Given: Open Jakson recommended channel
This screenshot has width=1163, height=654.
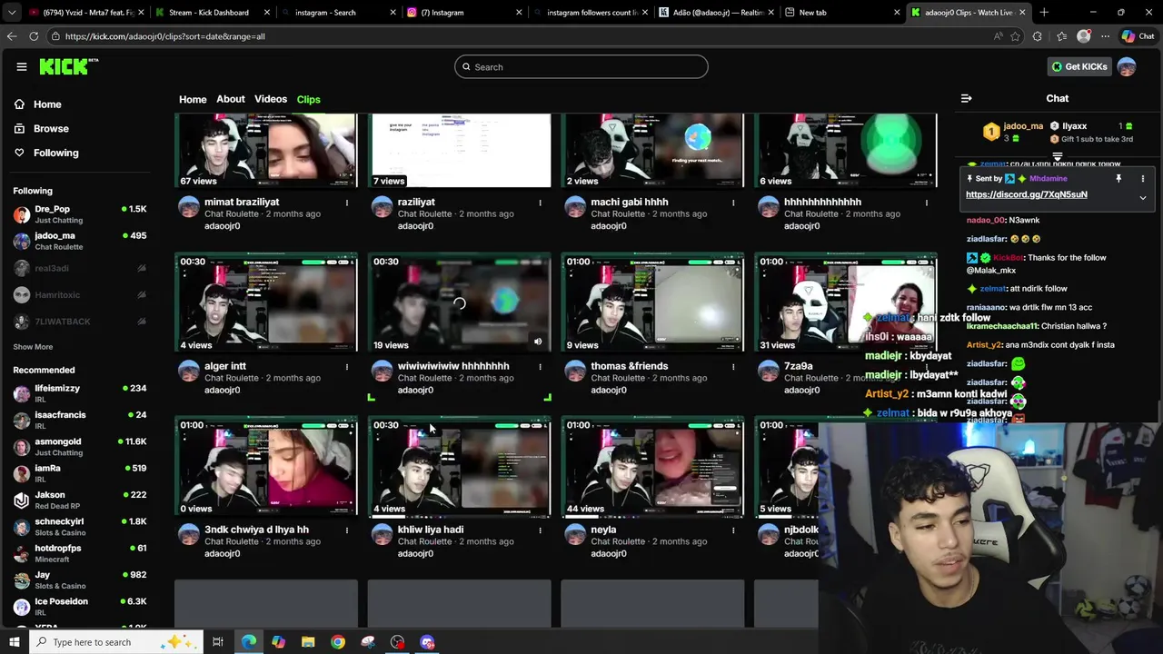Looking at the screenshot, I should pyautogui.click(x=80, y=500).
